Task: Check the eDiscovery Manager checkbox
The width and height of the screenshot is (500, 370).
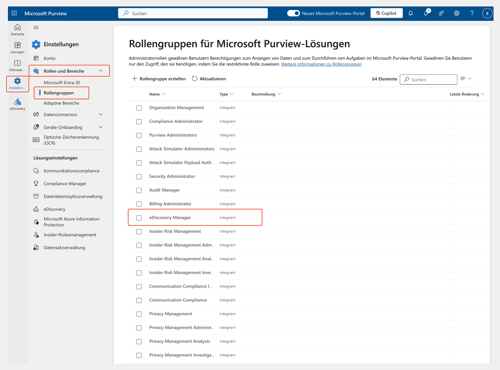Action: (x=139, y=218)
